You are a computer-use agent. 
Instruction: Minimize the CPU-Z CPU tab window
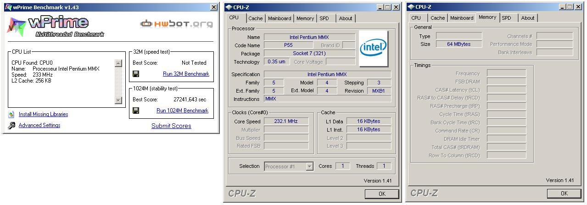tap(380, 7)
